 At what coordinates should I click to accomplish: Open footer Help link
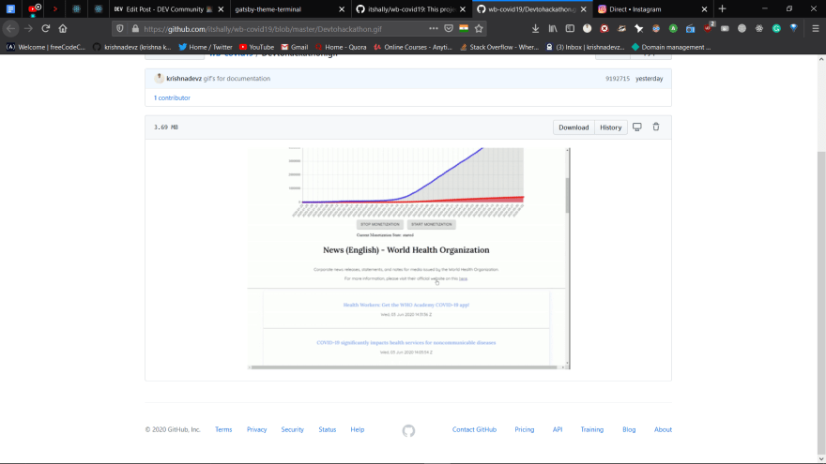coord(358,429)
